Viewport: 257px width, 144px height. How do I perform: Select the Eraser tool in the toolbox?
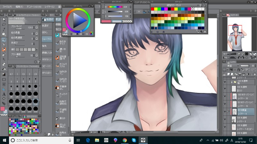click(4, 64)
